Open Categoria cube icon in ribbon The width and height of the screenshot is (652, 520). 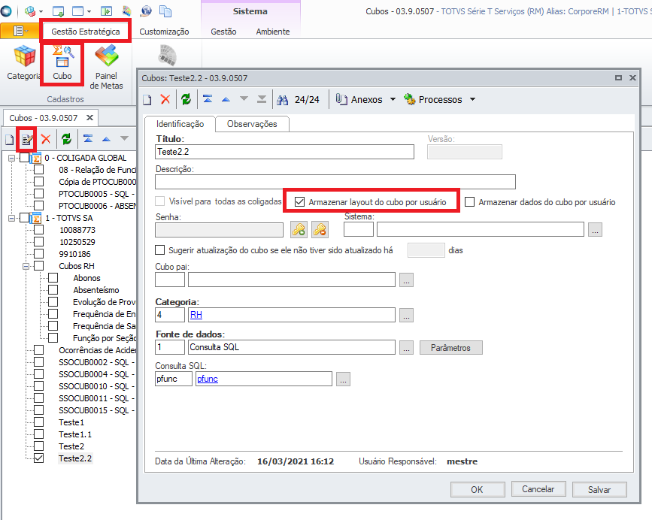(x=25, y=63)
